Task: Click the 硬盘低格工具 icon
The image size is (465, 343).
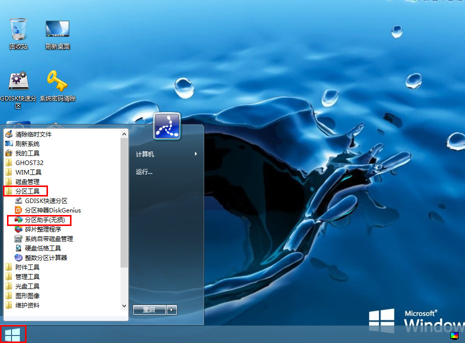Action: 18,248
